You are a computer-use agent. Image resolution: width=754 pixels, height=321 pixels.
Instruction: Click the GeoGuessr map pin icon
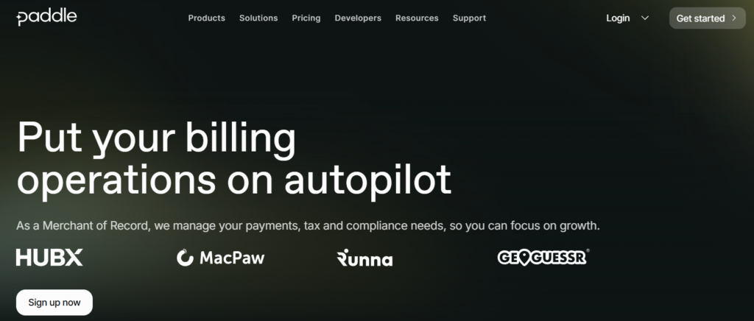coord(524,258)
